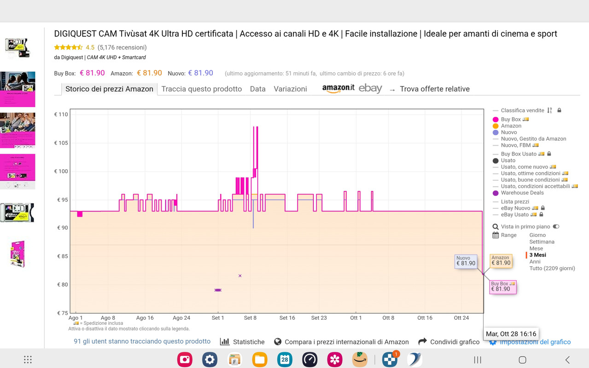Viewport: 589px width, 368px height.
Task: Open the Data tab
Action: [x=258, y=89]
